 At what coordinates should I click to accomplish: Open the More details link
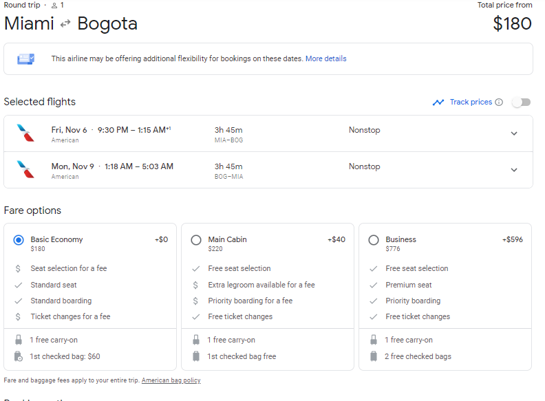(325, 59)
